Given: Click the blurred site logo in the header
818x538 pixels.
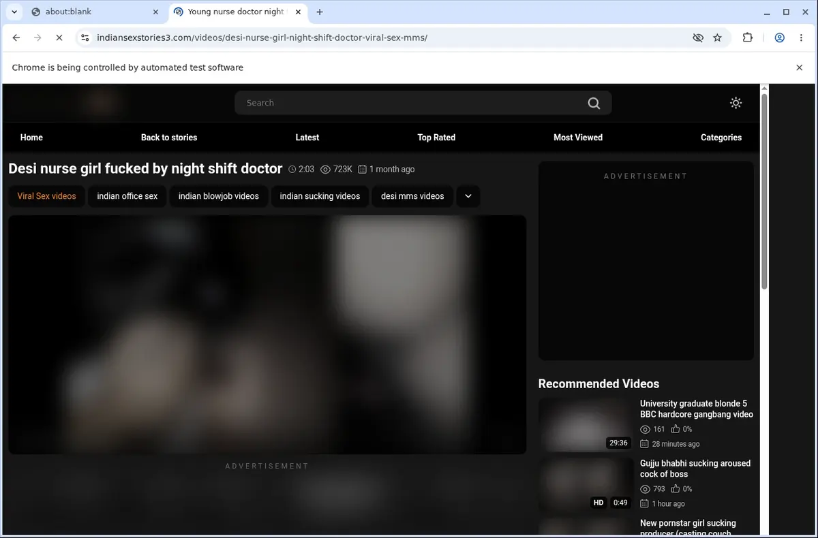Looking at the screenshot, I should coord(101,103).
